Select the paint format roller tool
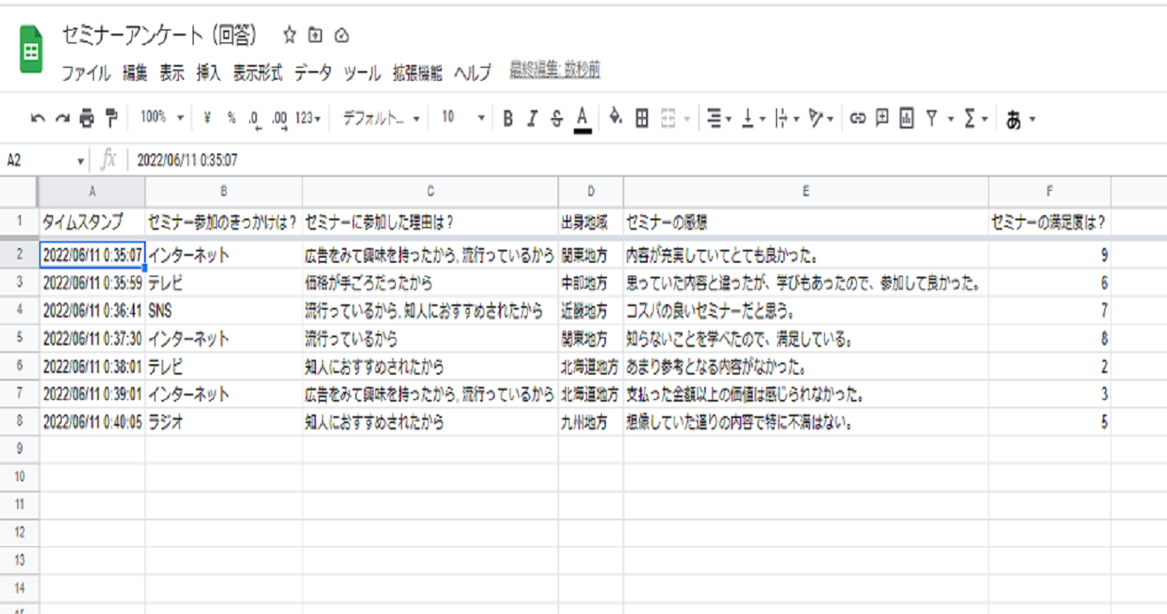 pyautogui.click(x=111, y=118)
